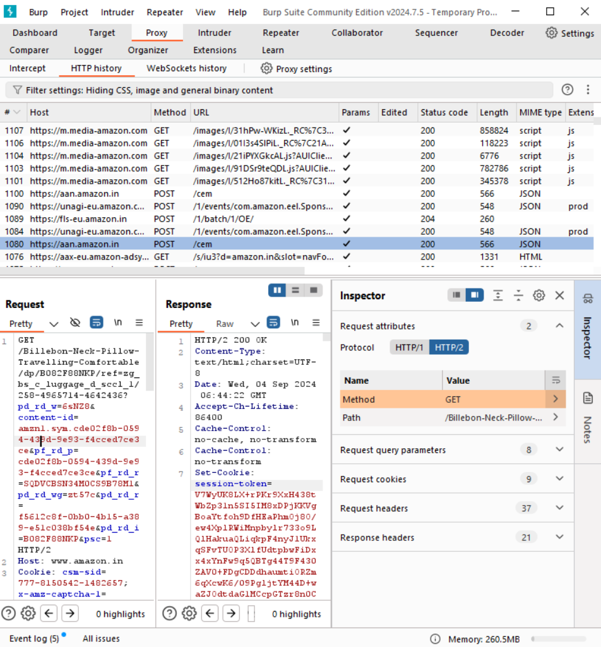Expand Response headers section
The image size is (601, 647).
point(559,537)
